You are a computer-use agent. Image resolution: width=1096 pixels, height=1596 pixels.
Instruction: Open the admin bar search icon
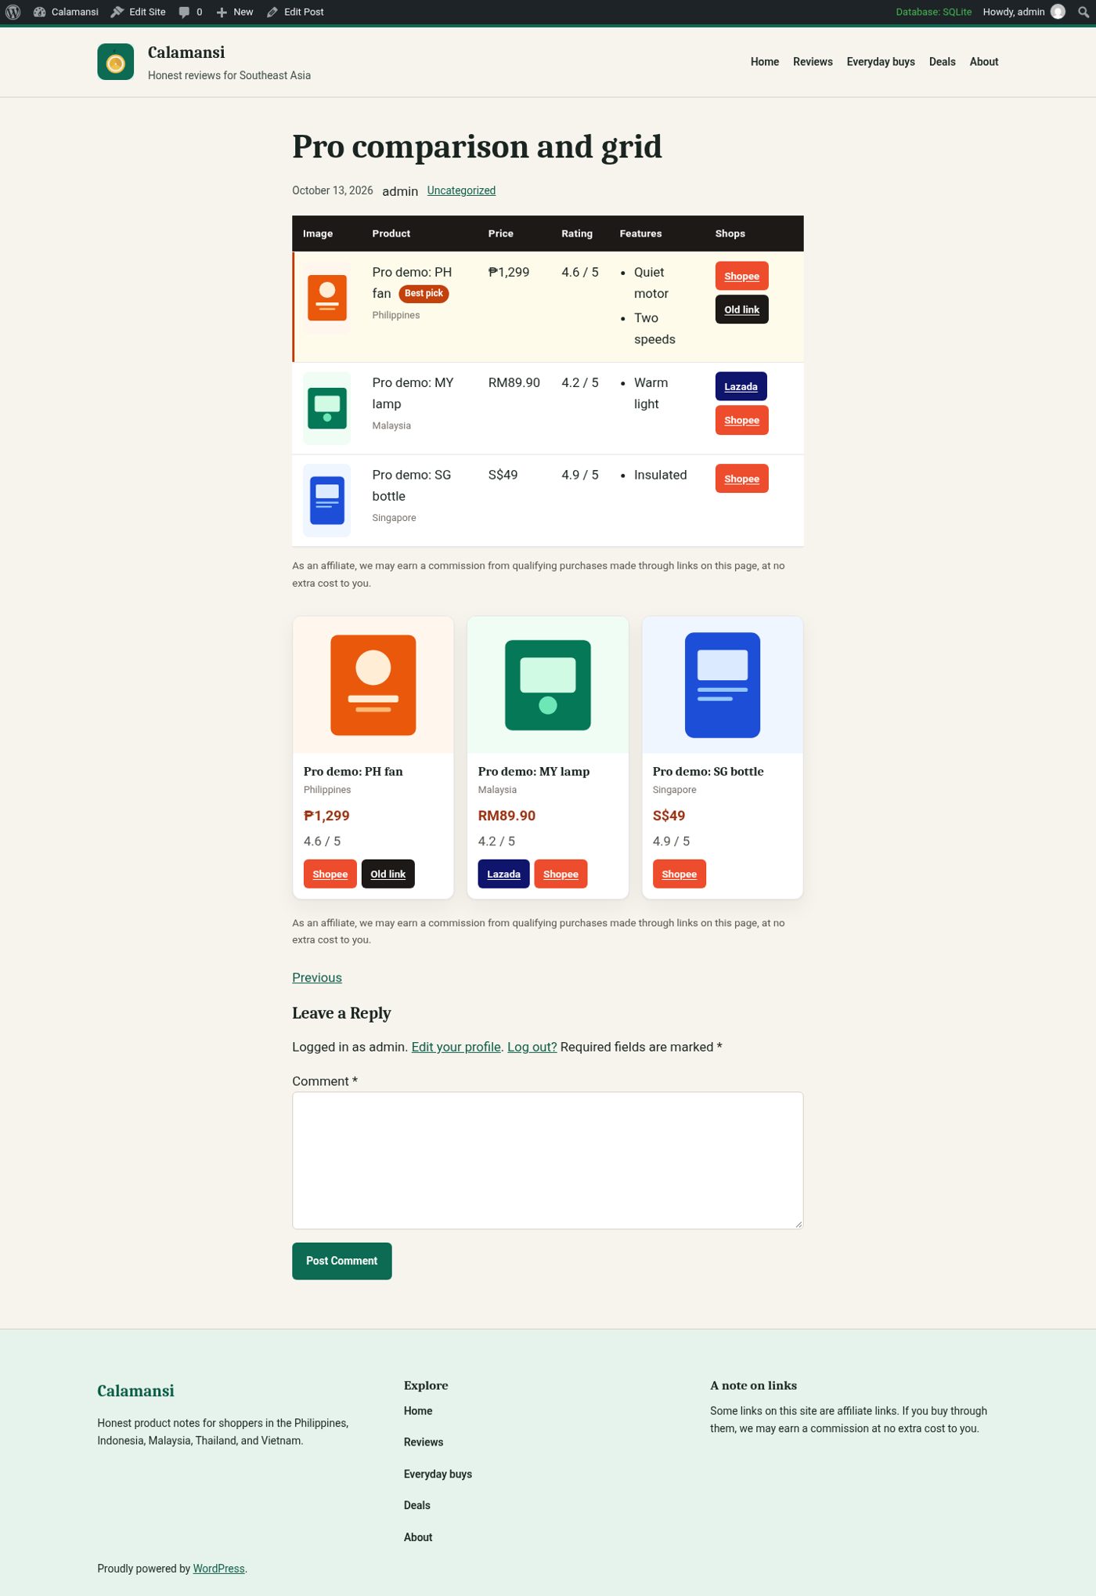(1083, 12)
